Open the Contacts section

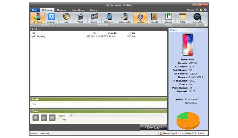tap(154, 18)
